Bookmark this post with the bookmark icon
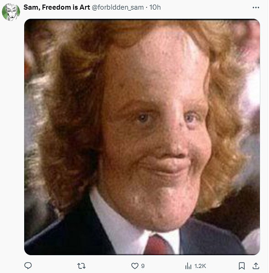Image resolution: width=269 pixels, height=273 pixels. coord(242,266)
